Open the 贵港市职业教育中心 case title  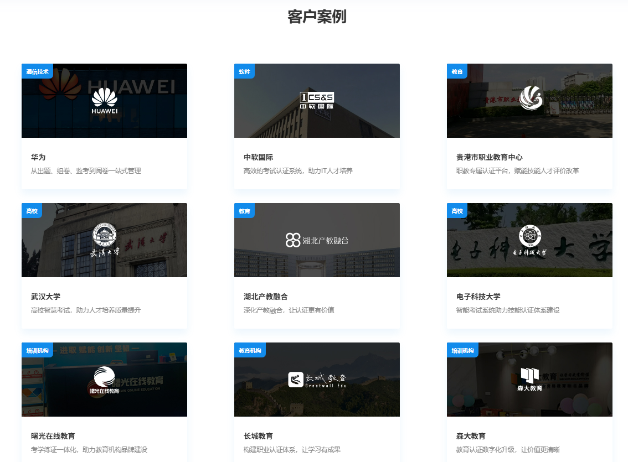pyautogui.click(x=490, y=157)
